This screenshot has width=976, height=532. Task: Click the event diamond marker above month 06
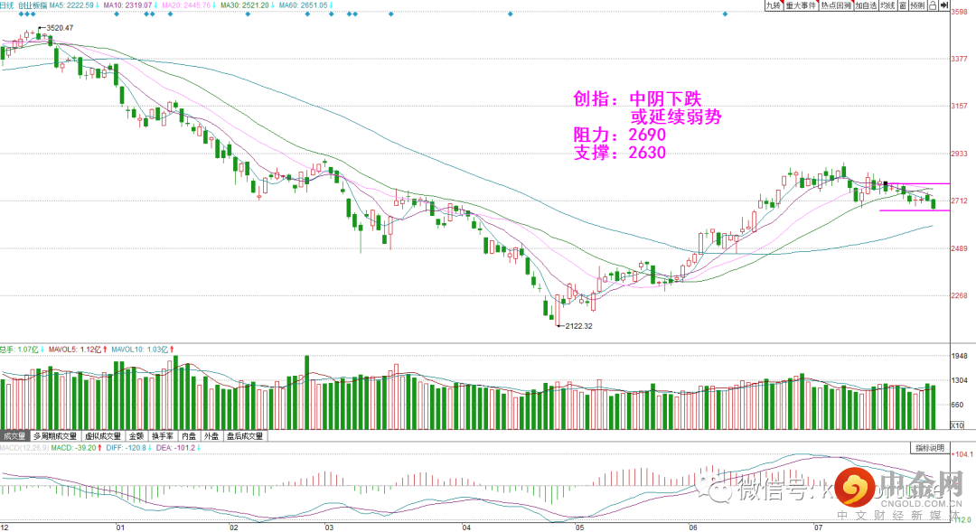pos(725,14)
